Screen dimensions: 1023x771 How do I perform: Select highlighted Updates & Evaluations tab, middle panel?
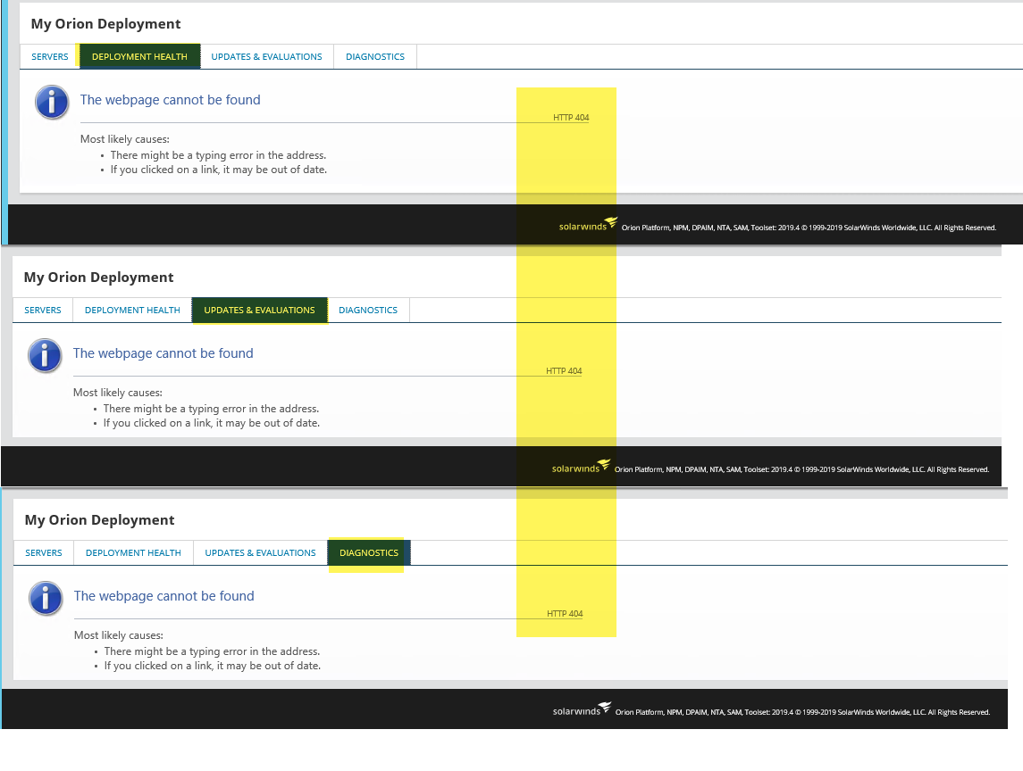pos(259,311)
